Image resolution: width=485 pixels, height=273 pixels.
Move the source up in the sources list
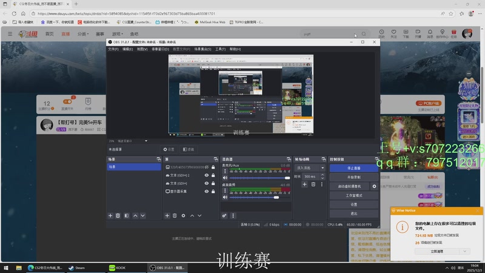(x=192, y=216)
